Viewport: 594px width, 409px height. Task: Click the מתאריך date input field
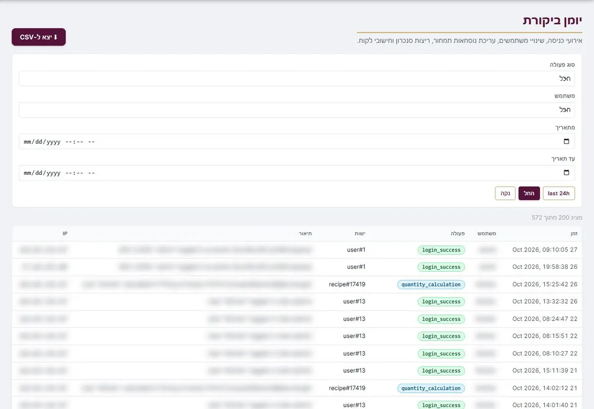pos(297,142)
